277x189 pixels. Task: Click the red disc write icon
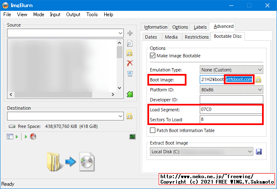pos(33,137)
